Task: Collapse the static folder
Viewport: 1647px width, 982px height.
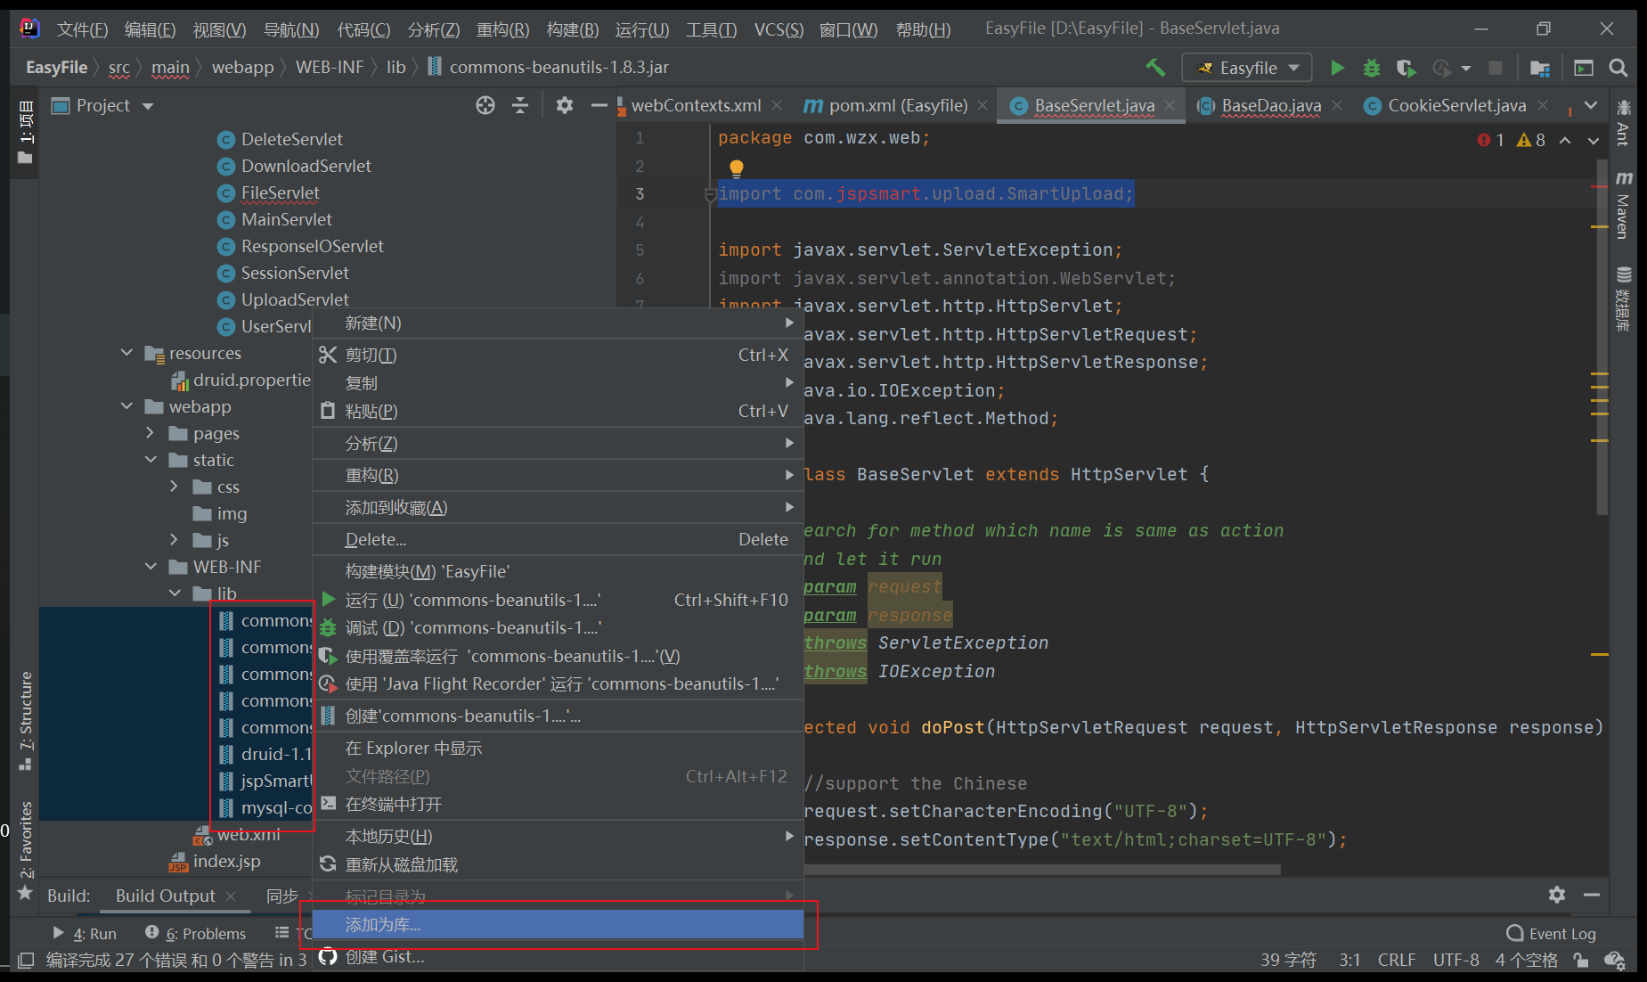Action: [151, 460]
